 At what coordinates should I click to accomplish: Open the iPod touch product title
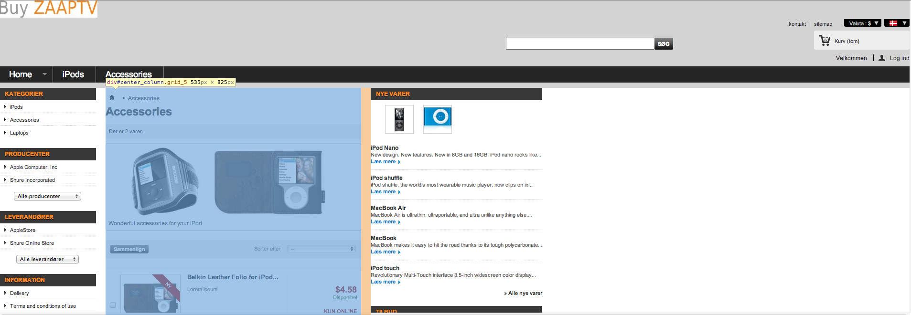pyautogui.click(x=385, y=268)
